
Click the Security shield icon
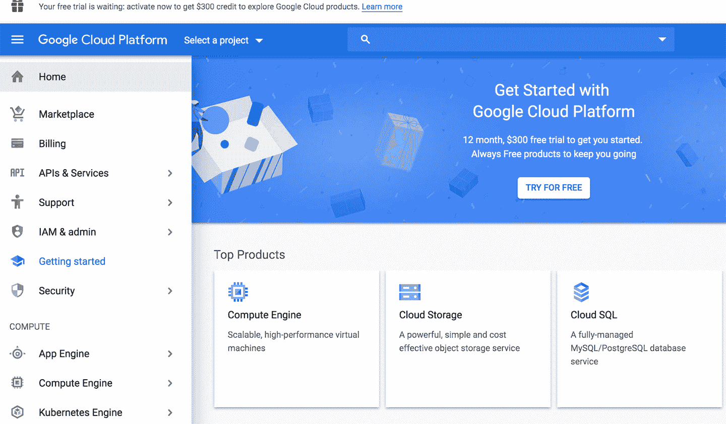click(18, 291)
